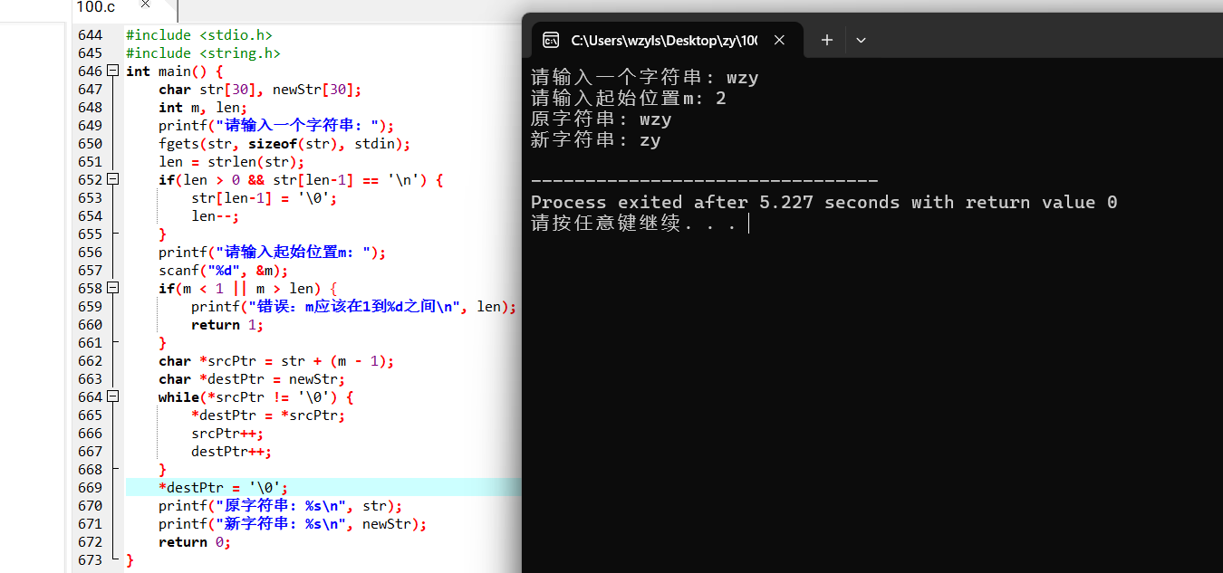The image size is (1223, 573).
Task: Collapse the fold marker at line 652
Action: click(x=112, y=179)
